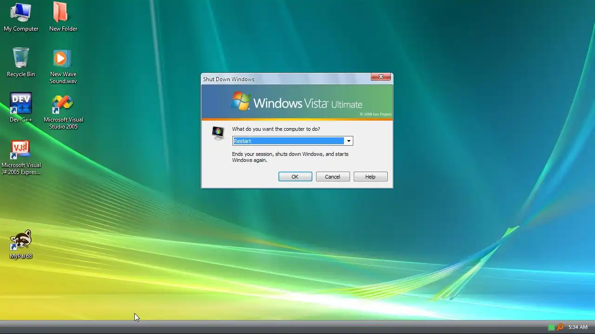Select the Dev-C++ shortcut icon

[x=21, y=108]
